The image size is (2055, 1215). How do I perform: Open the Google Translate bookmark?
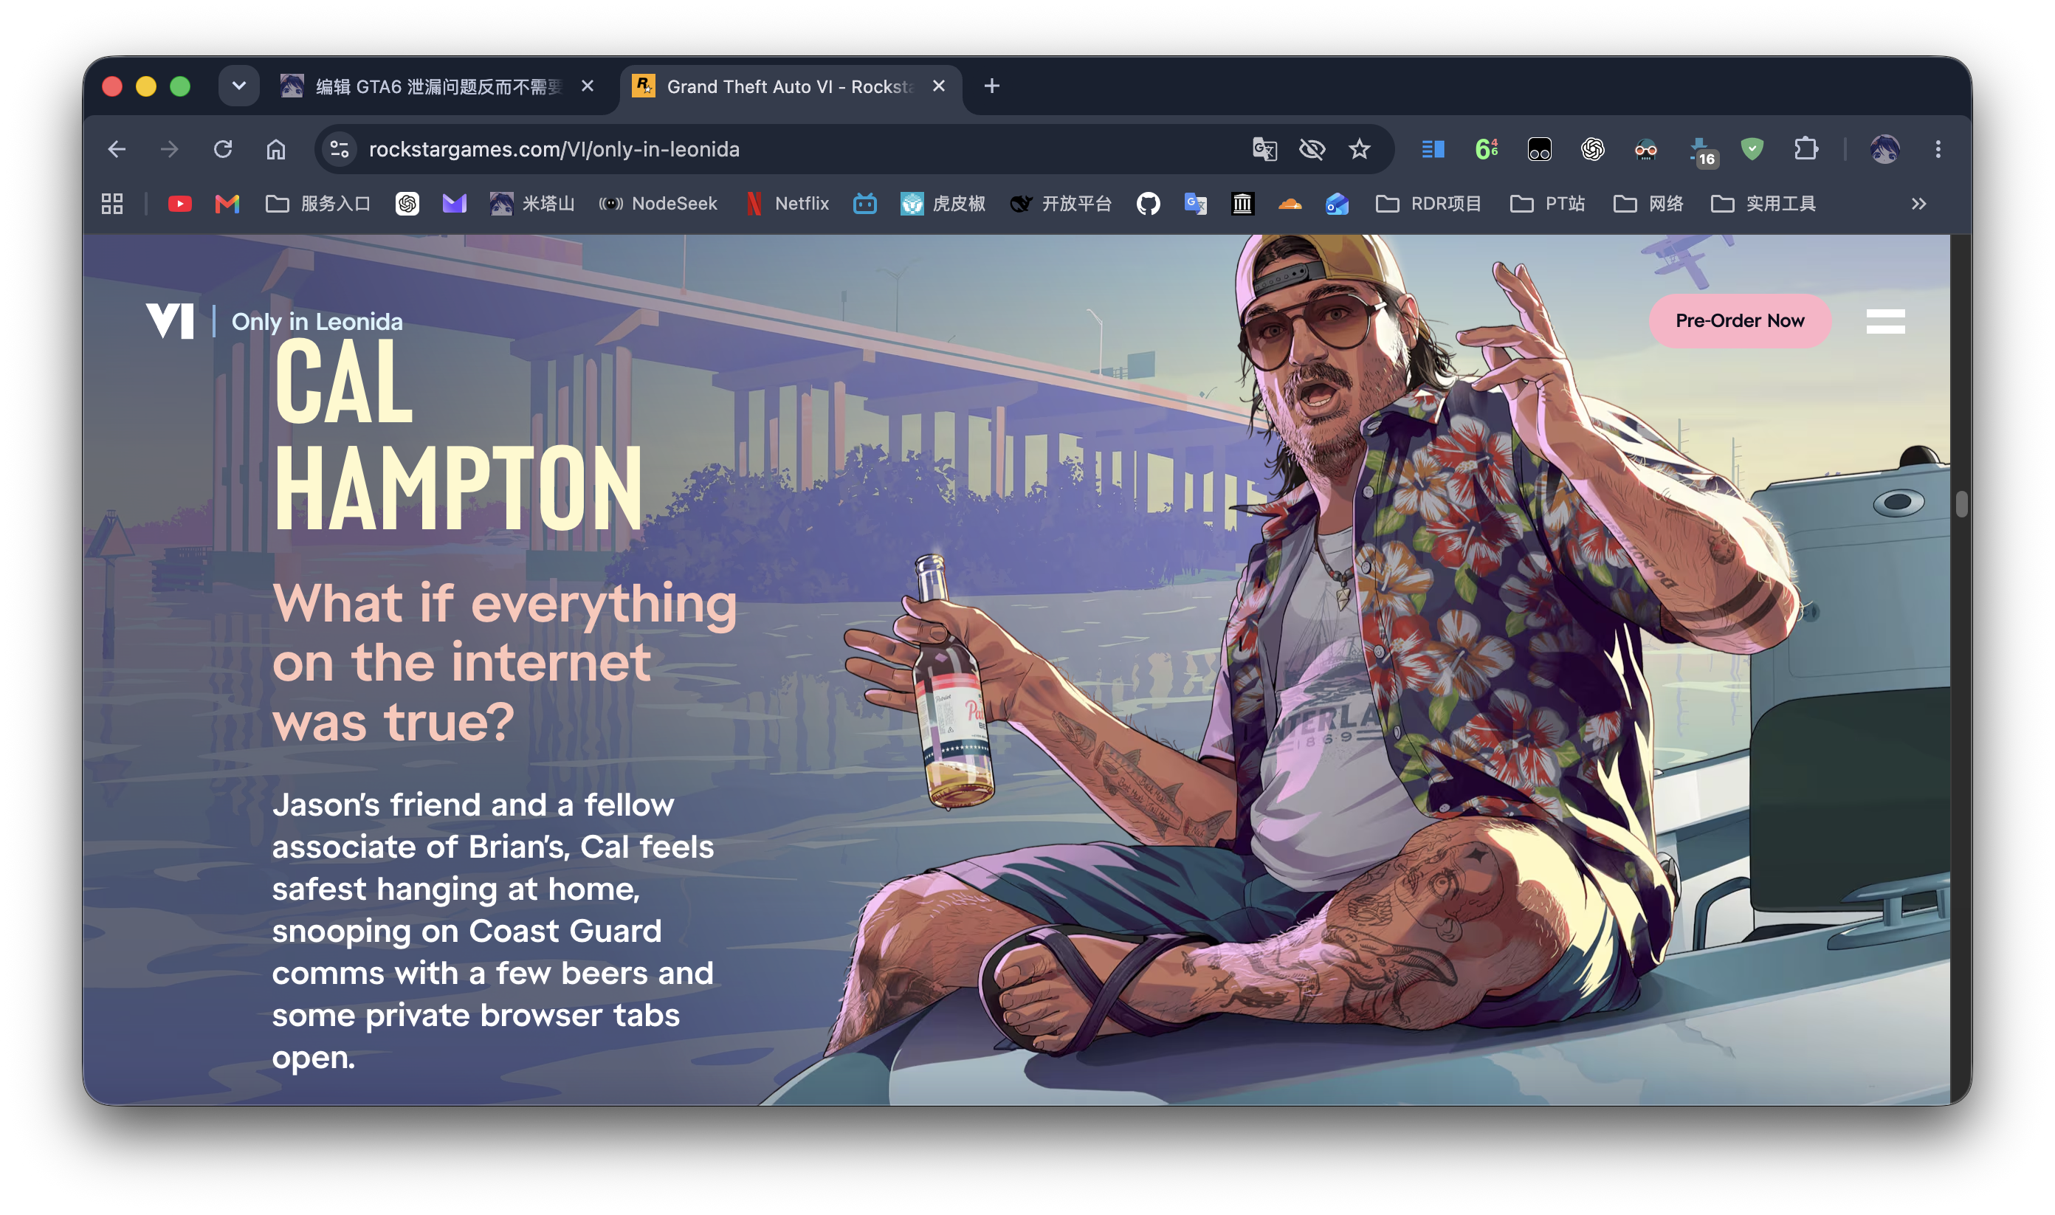click(1195, 204)
